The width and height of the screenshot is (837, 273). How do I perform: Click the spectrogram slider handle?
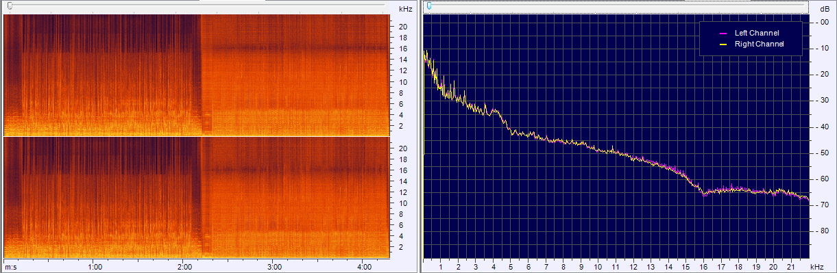[9, 6]
